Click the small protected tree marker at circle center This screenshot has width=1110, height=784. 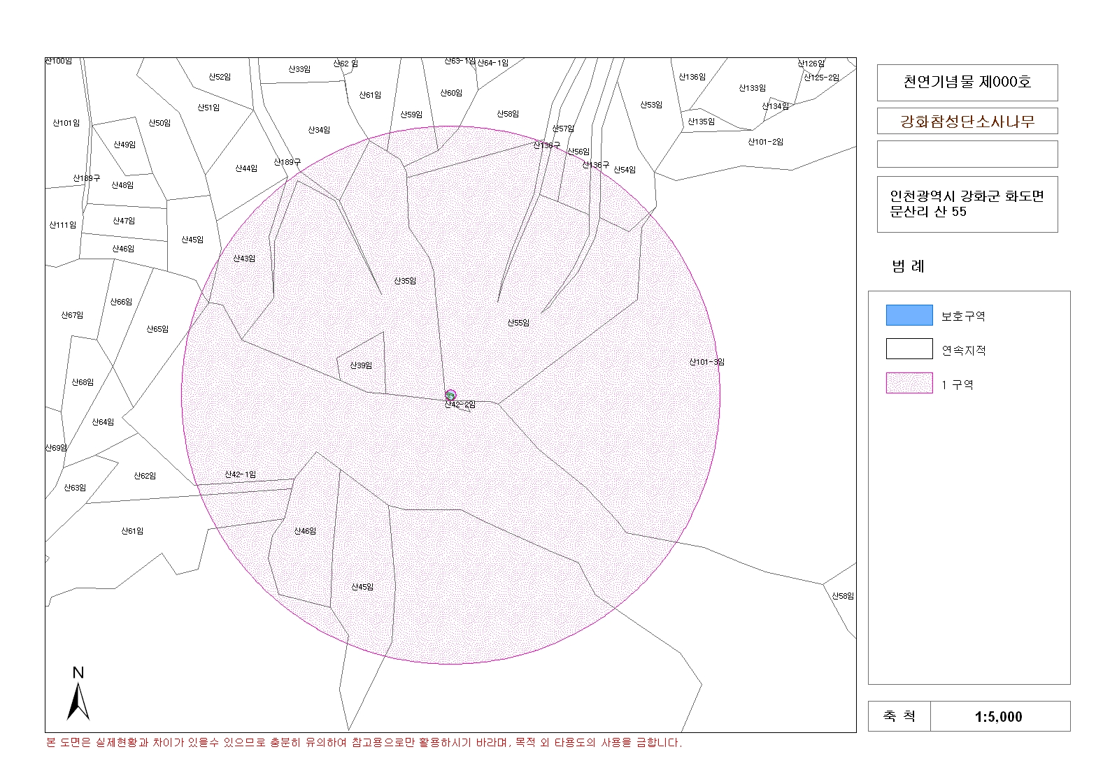coord(450,395)
